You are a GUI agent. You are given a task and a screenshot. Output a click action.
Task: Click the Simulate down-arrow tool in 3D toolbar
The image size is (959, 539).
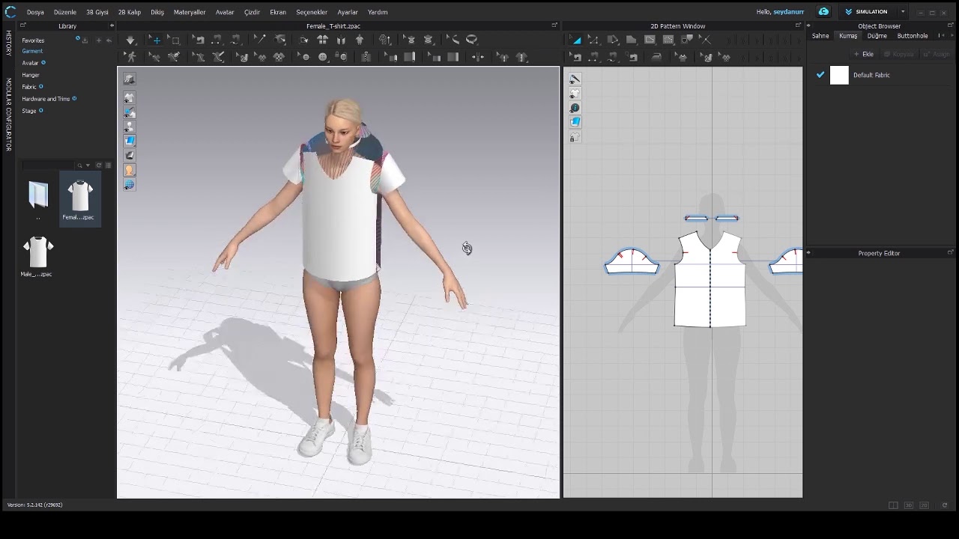130,40
